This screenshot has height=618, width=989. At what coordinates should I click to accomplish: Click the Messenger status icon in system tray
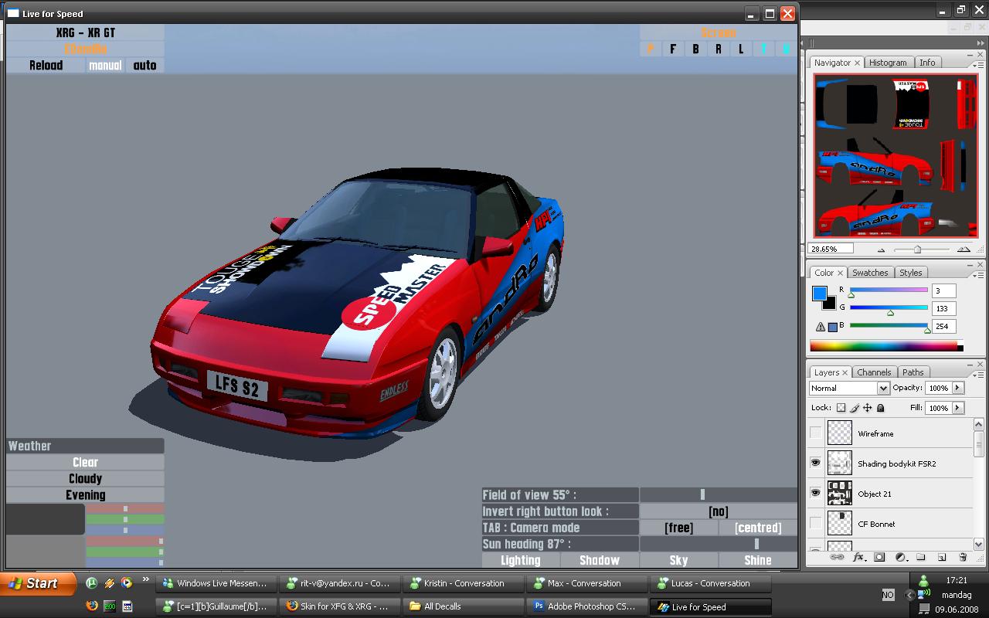[x=924, y=580]
